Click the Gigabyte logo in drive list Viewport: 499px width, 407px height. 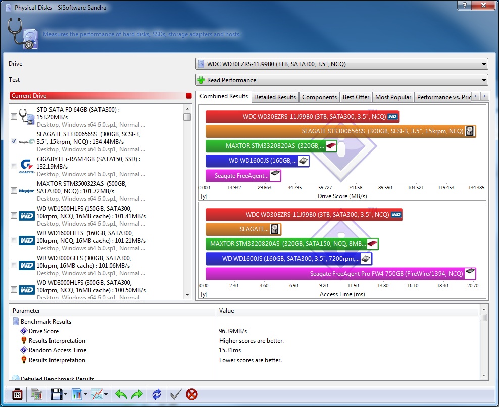click(27, 166)
